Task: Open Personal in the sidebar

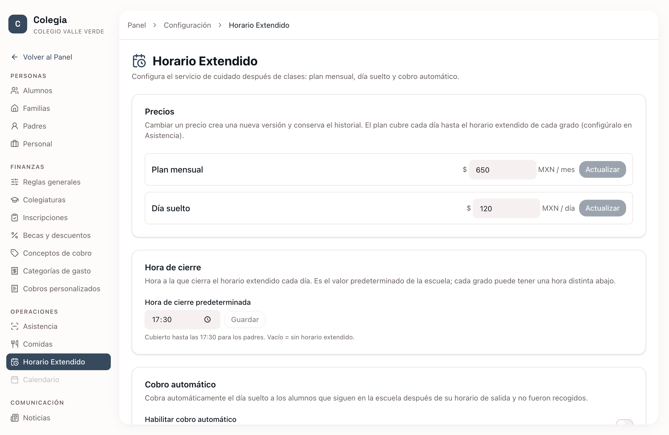Action: pyautogui.click(x=59, y=144)
